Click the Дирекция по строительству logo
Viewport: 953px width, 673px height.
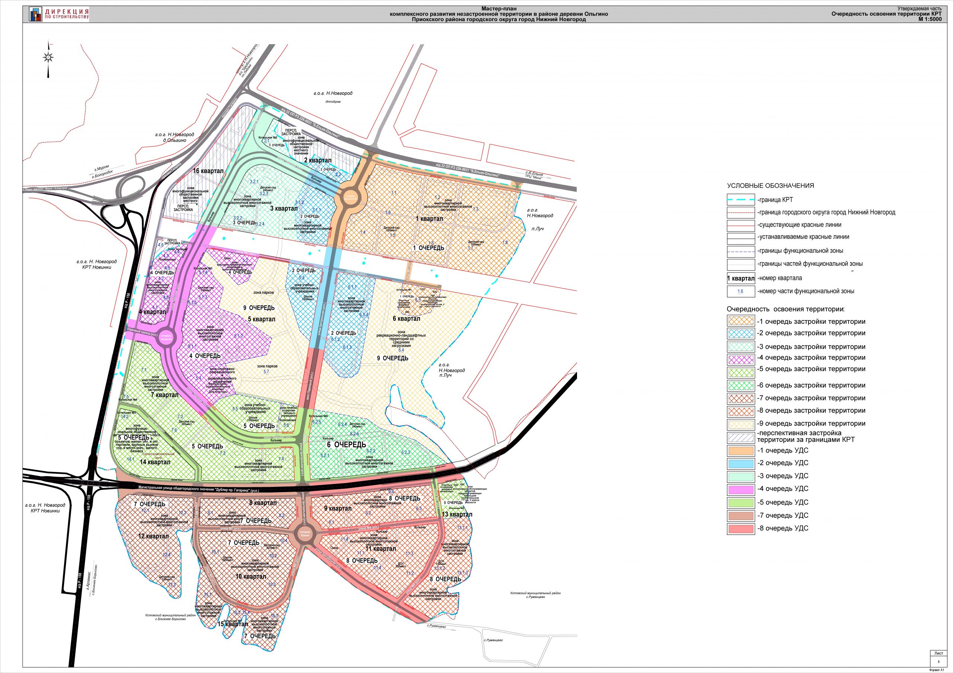point(58,14)
